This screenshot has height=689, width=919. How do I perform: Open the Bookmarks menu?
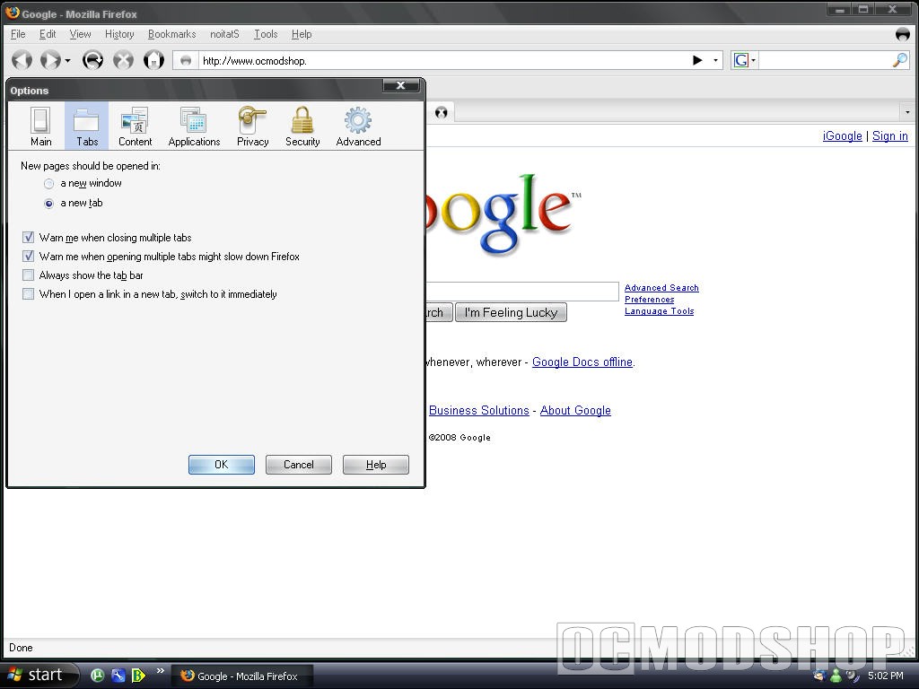pyautogui.click(x=171, y=34)
